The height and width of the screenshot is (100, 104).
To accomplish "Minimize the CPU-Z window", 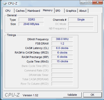I will coord(83,2).
